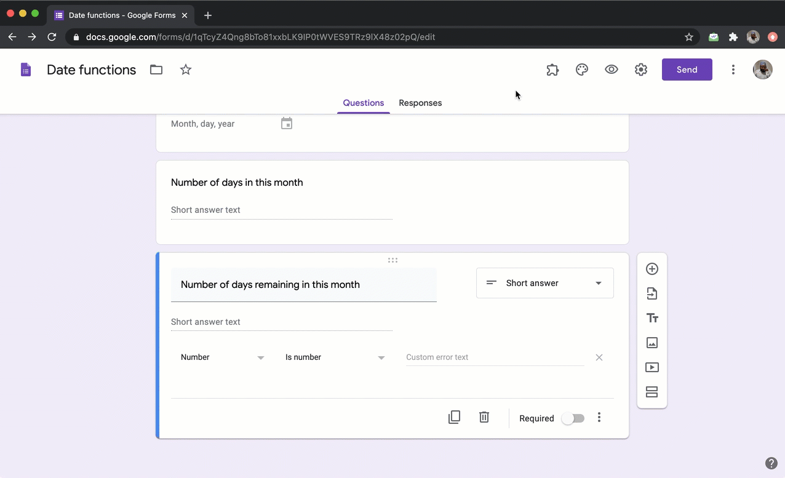Click the Send button

(x=687, y=70)
